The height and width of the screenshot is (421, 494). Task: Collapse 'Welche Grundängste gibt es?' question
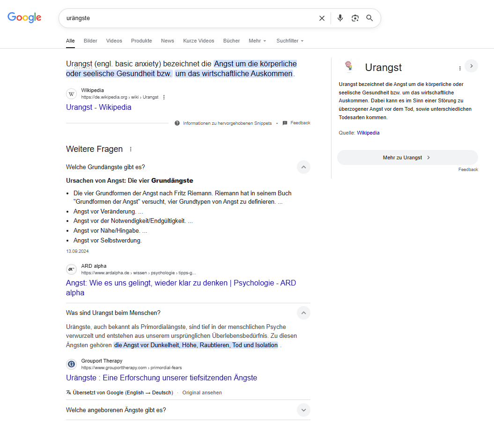tap(303, 167)
